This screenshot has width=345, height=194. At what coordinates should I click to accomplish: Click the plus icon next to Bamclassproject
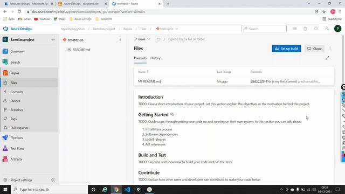point(53,39)
